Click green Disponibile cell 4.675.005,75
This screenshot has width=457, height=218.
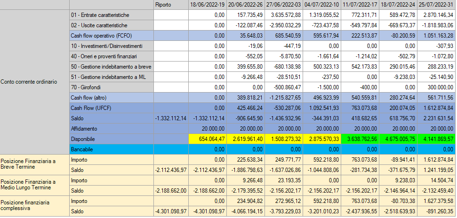[x=398, y=139]
